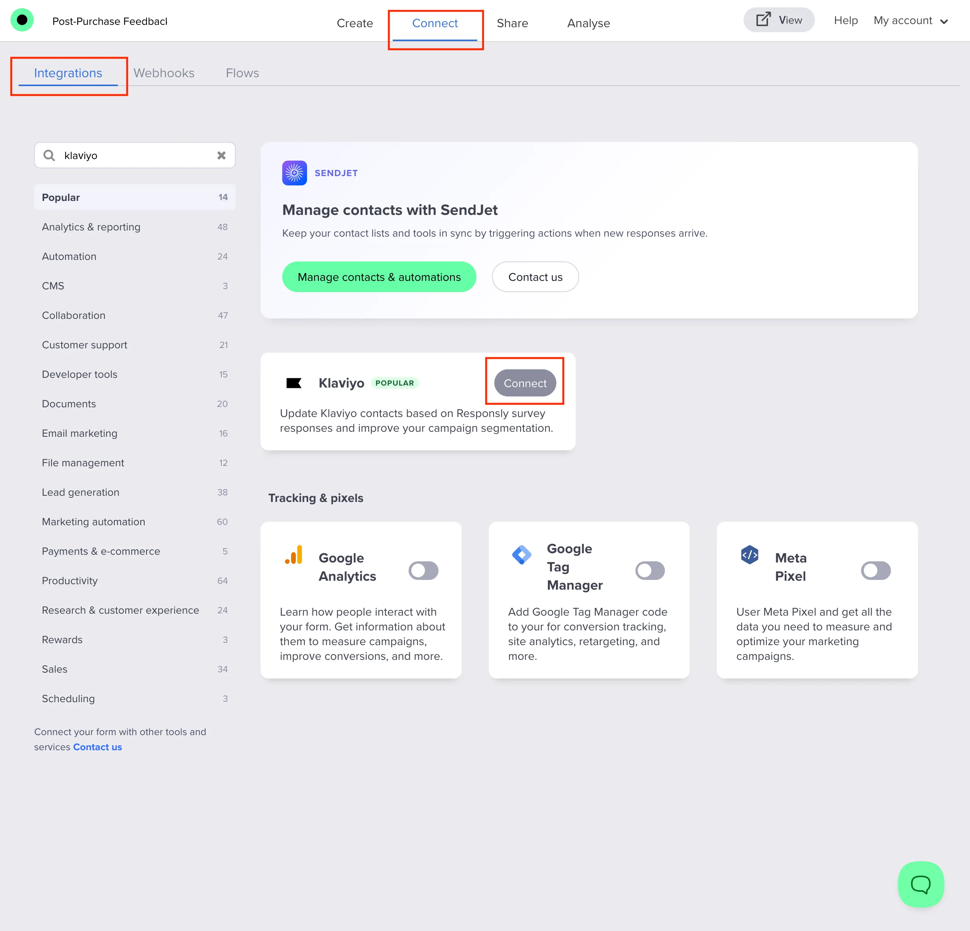Open the Help link
Viewport: 970px width, 931px height.
pyautogui.click(x=845, y=20)
